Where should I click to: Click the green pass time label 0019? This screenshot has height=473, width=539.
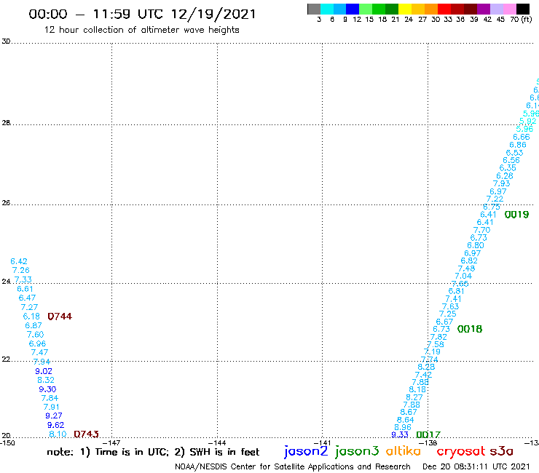point(516,215)
